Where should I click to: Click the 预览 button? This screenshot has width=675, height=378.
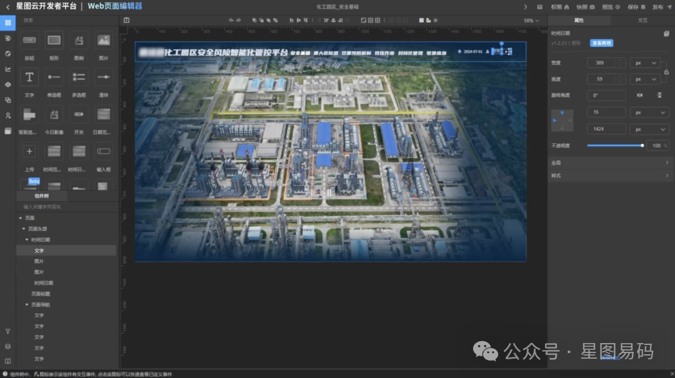611,7
